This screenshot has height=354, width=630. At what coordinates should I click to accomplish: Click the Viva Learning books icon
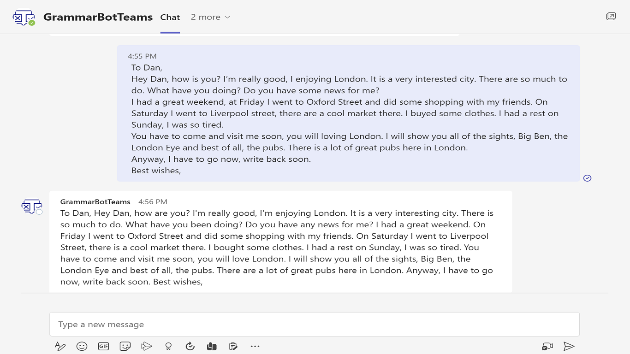[x=212, y=346]
